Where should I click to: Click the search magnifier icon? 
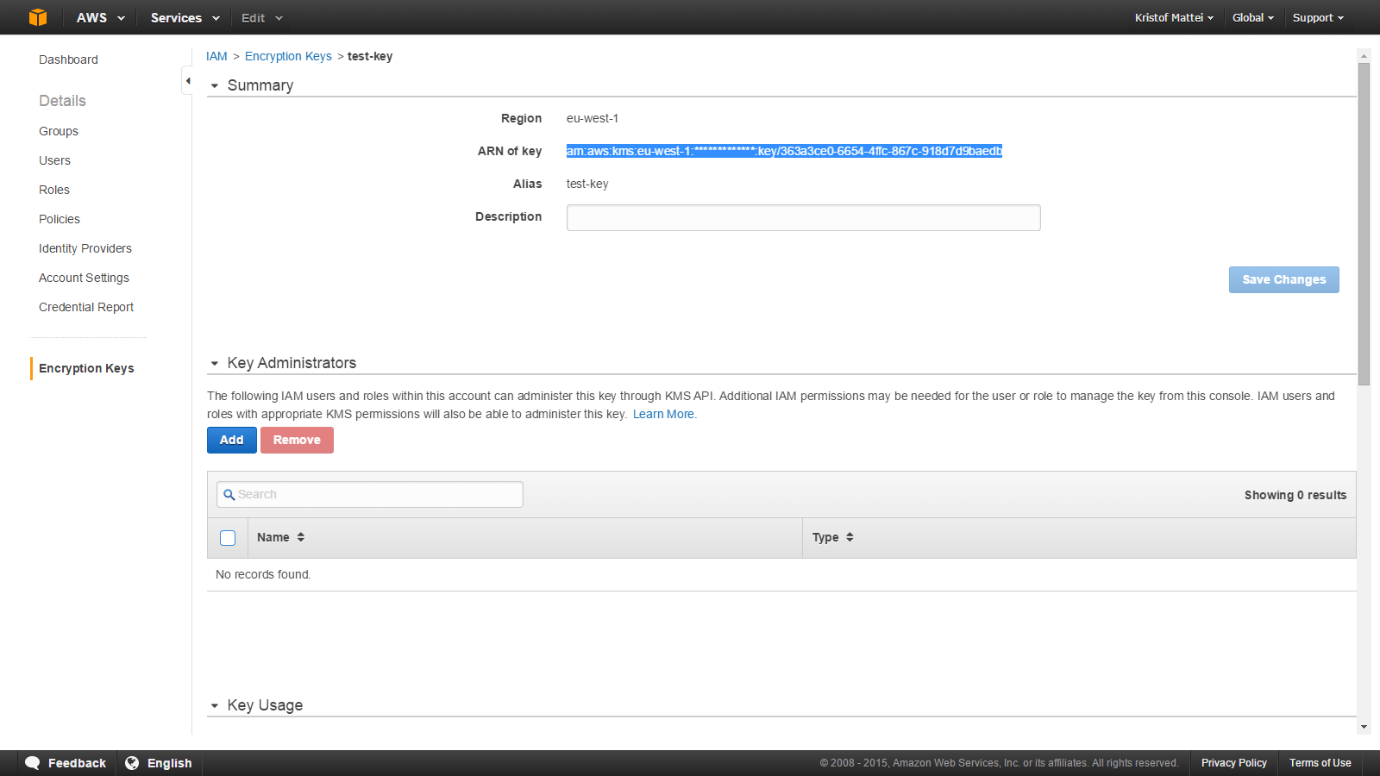[229, 495]
